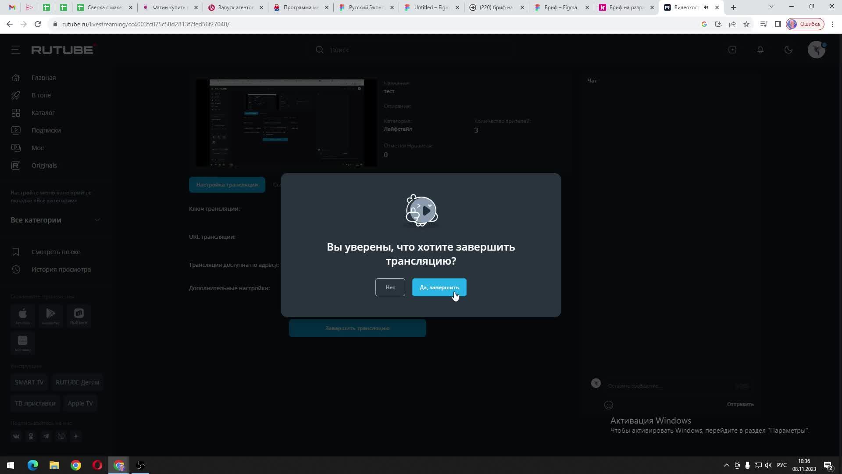Confirm with "Да, завершить" button
842x474 pixels.
click(x=439, y=287)
